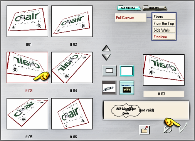Click the up arrow triangle icon
Screen dimensions: 195x141
click(106, 49)
